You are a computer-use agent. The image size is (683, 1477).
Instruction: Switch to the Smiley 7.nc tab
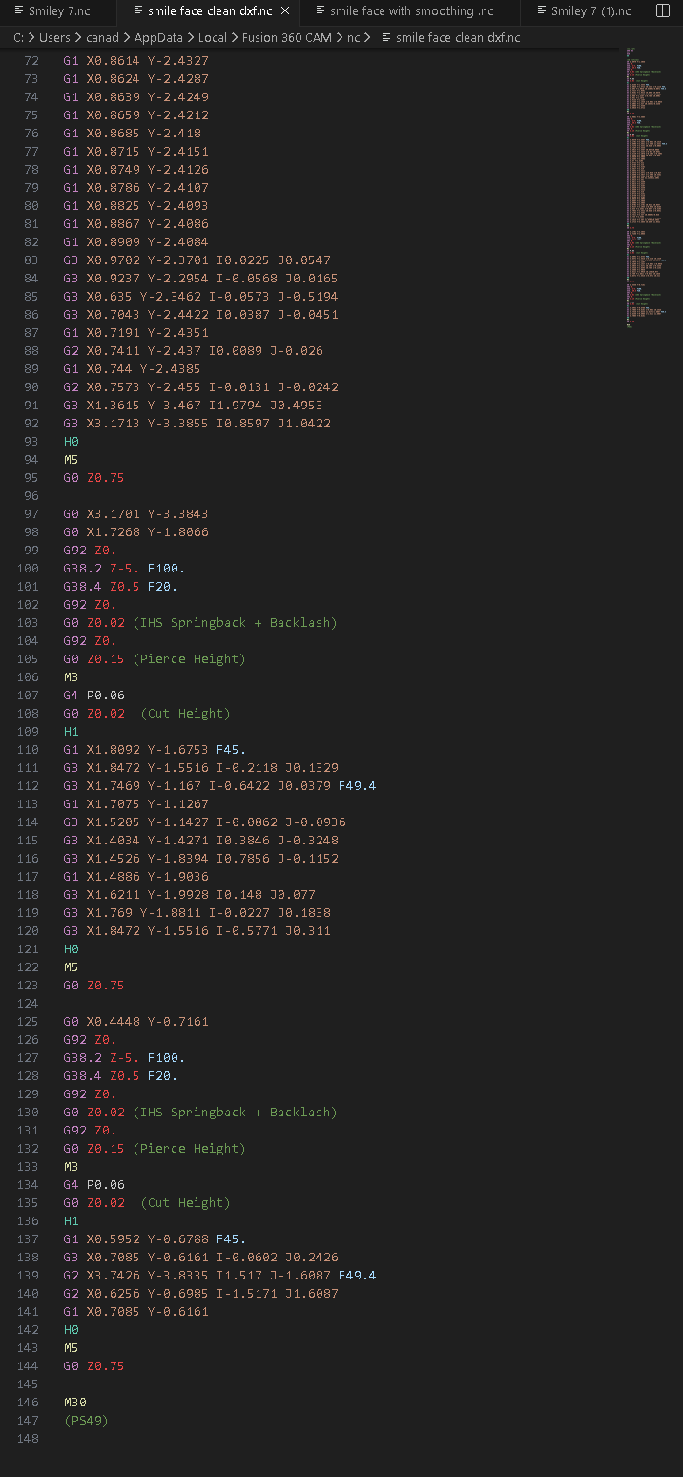(59, 11)
